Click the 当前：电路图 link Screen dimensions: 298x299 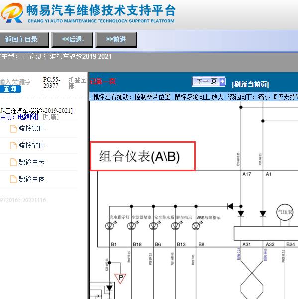[x=19, y=117]
